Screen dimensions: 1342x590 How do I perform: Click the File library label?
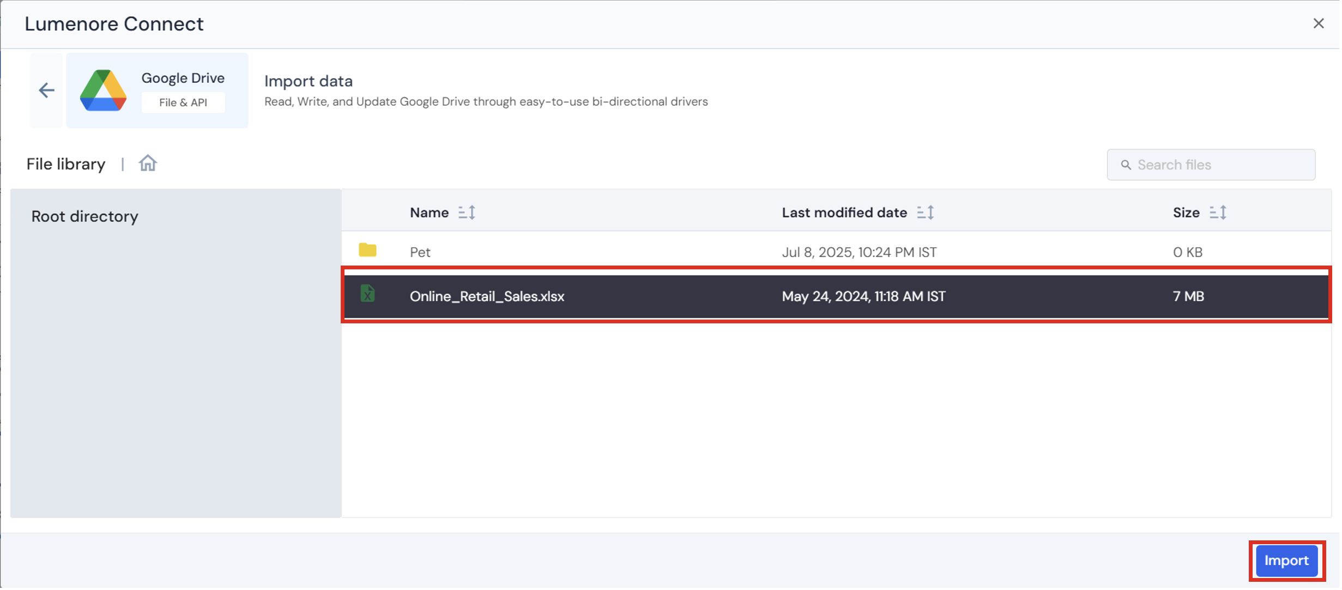click(x=66, y=164)
